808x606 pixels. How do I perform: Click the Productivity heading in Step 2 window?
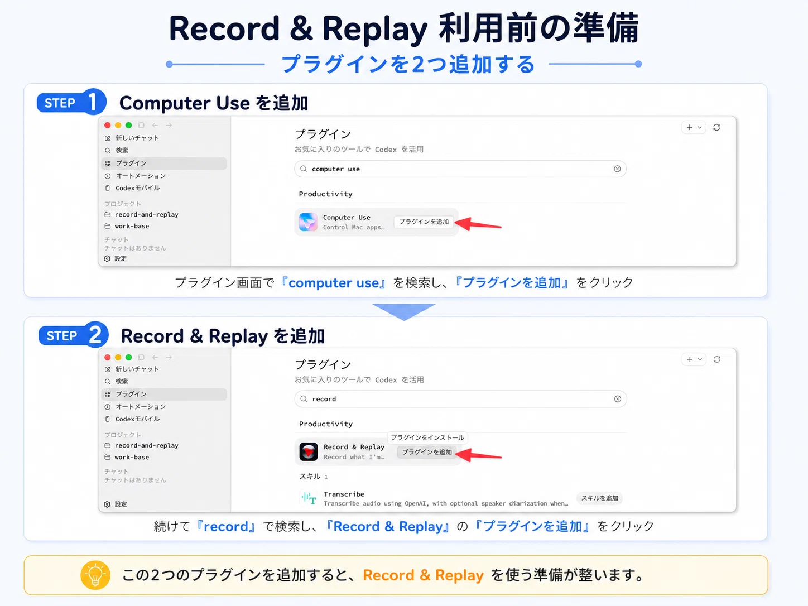tap(326, 424)
